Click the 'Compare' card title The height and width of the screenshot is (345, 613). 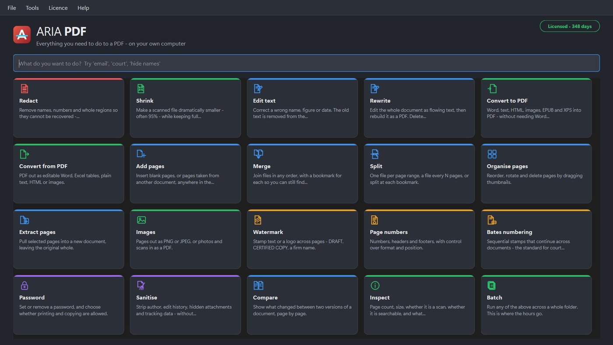tap(265, 298)
